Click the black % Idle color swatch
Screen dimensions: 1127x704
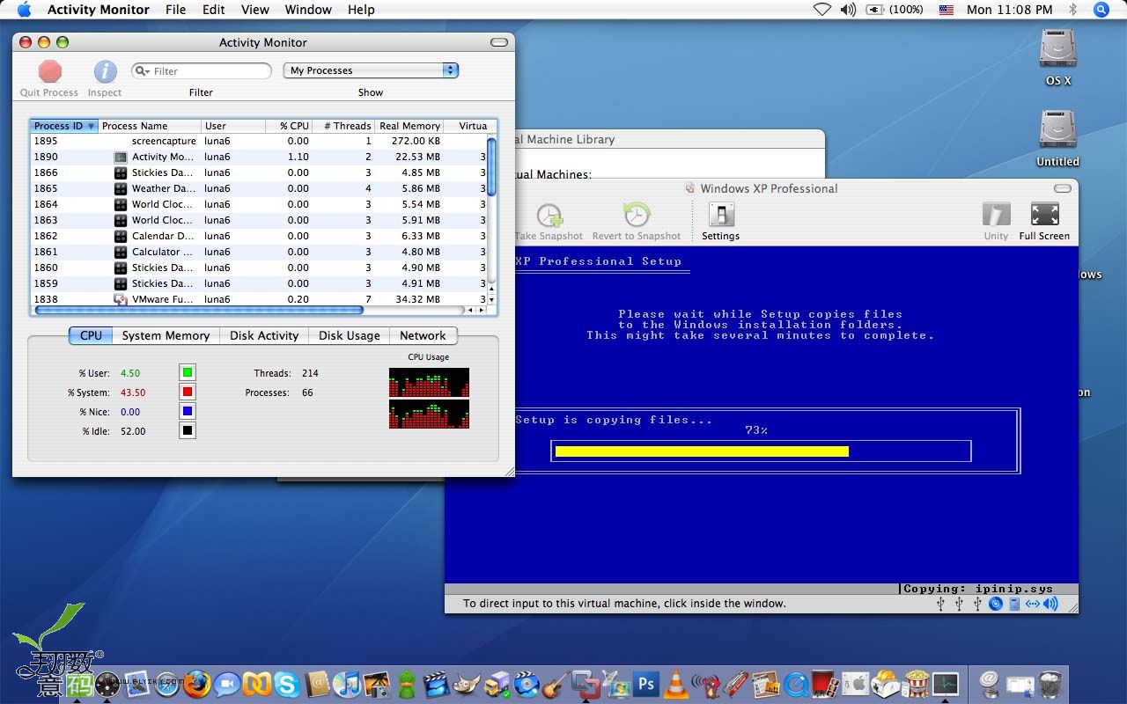pos(187,430)
